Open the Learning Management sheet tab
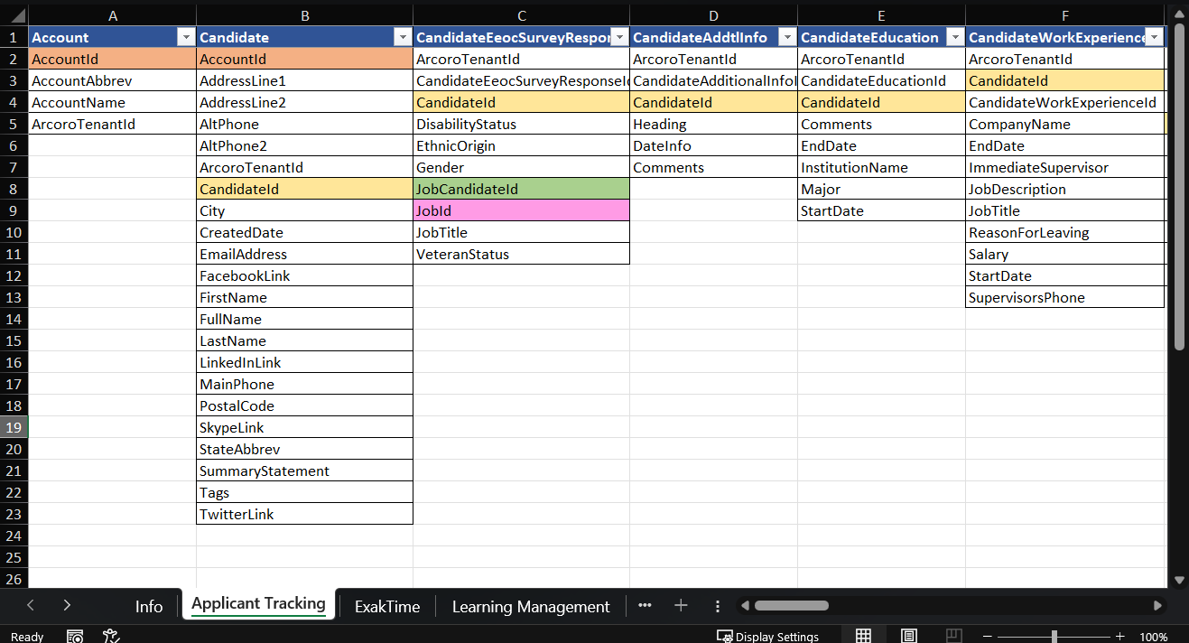The image size is (1189, 643). [531, 606]
